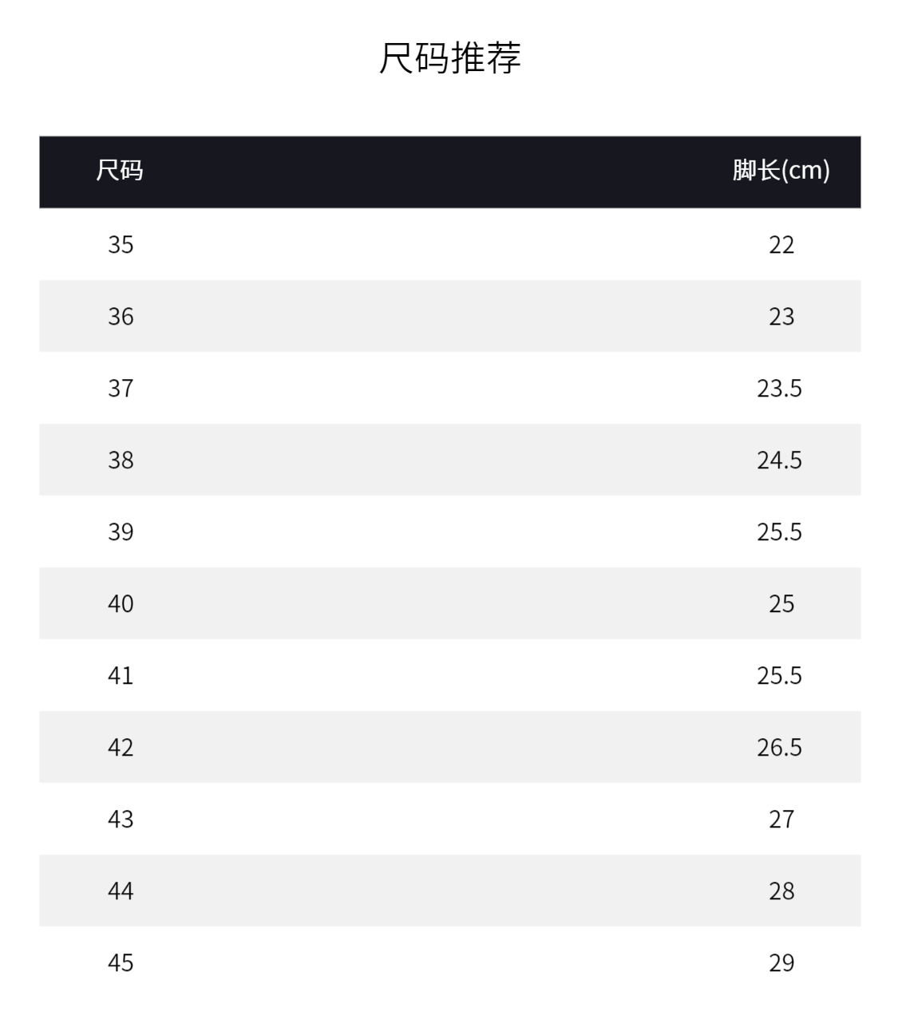Select the size 36 cell
898x1035 pixels.
(x=121, y=316)
